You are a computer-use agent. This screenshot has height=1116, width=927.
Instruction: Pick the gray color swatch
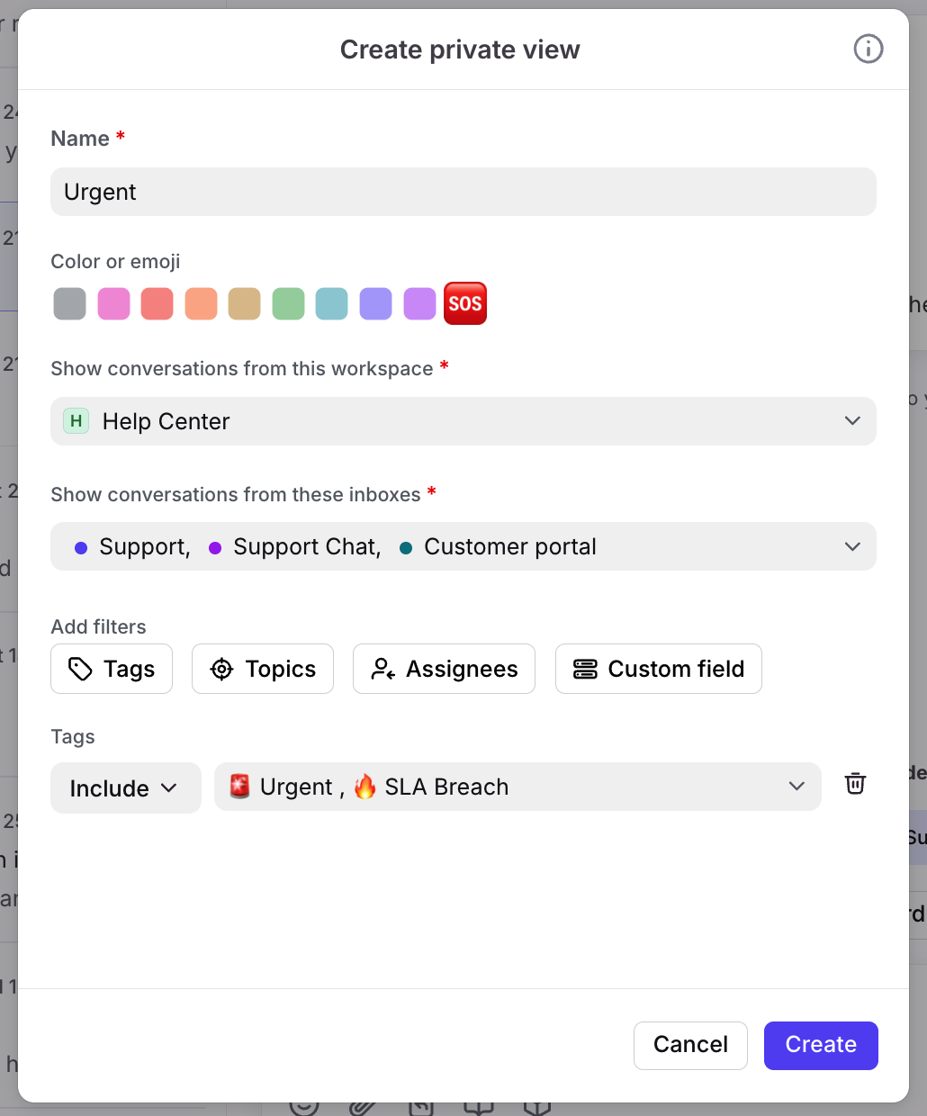pos(69,304)
